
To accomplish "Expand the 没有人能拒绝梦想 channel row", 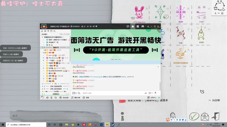I will [43, 86].
